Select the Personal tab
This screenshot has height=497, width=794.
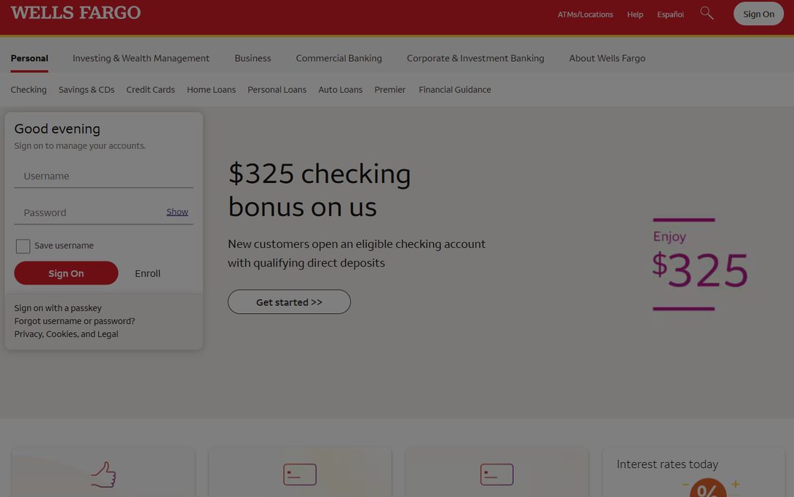click(29, 58)
